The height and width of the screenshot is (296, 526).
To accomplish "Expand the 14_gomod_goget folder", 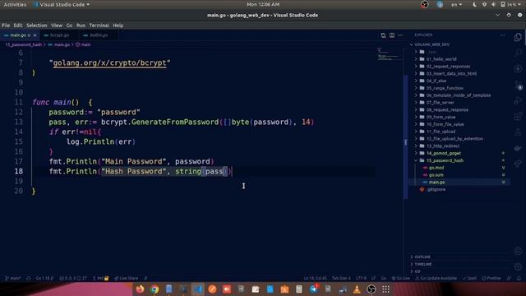I will 444,153.
